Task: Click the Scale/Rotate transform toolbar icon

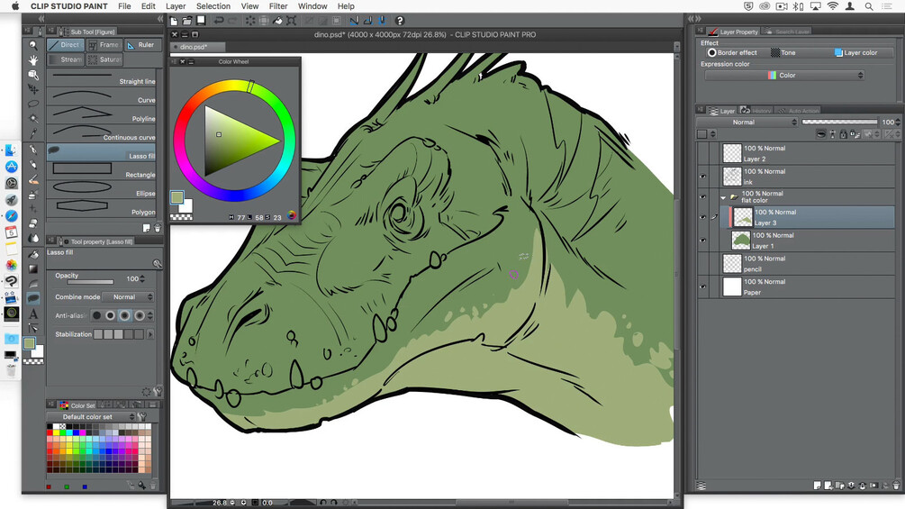Action: [x=292, y=21]
